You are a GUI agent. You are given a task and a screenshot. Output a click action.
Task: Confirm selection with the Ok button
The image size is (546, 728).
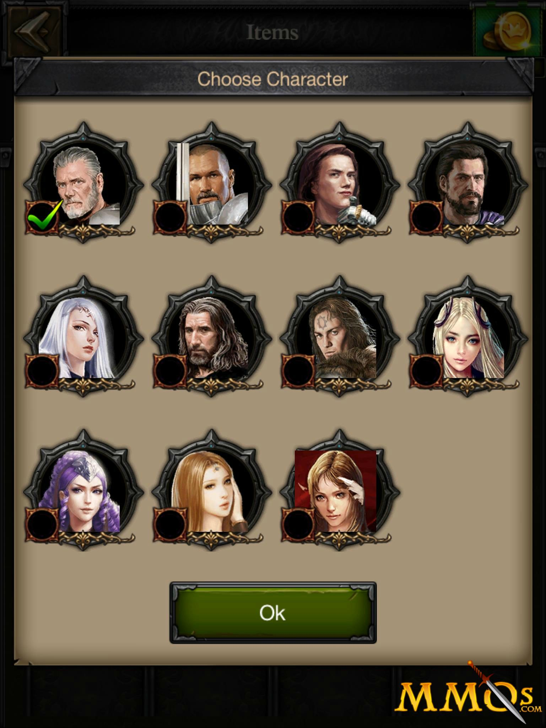(273, 613)
